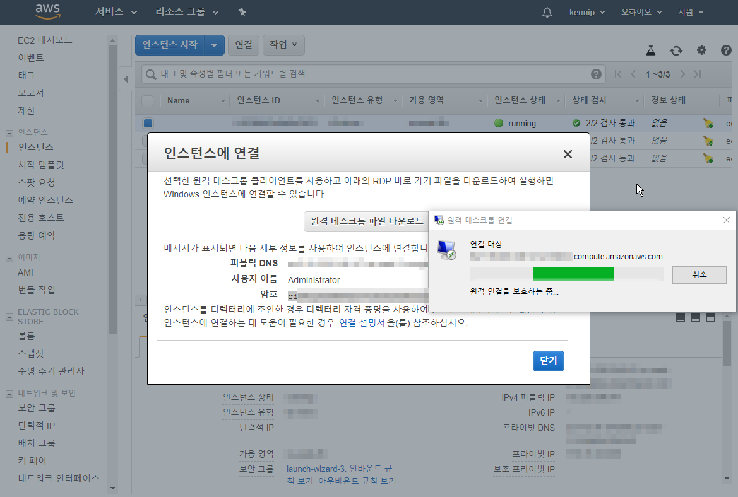738x497 pixels.
Task: Open 스팟 요청 in sidebar
Action: point(37,183)
